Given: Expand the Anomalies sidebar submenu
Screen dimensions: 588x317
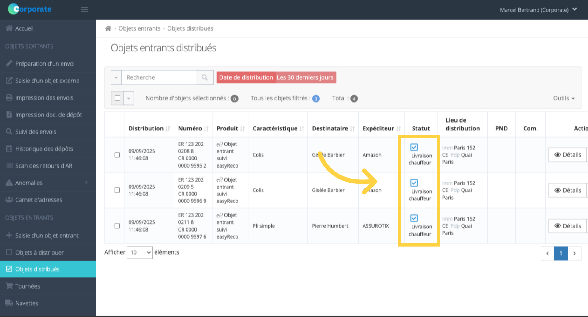Looking at the screenshot, I should (48, 183).
